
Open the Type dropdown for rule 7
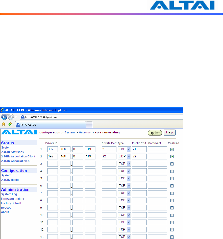coord(124,193)
